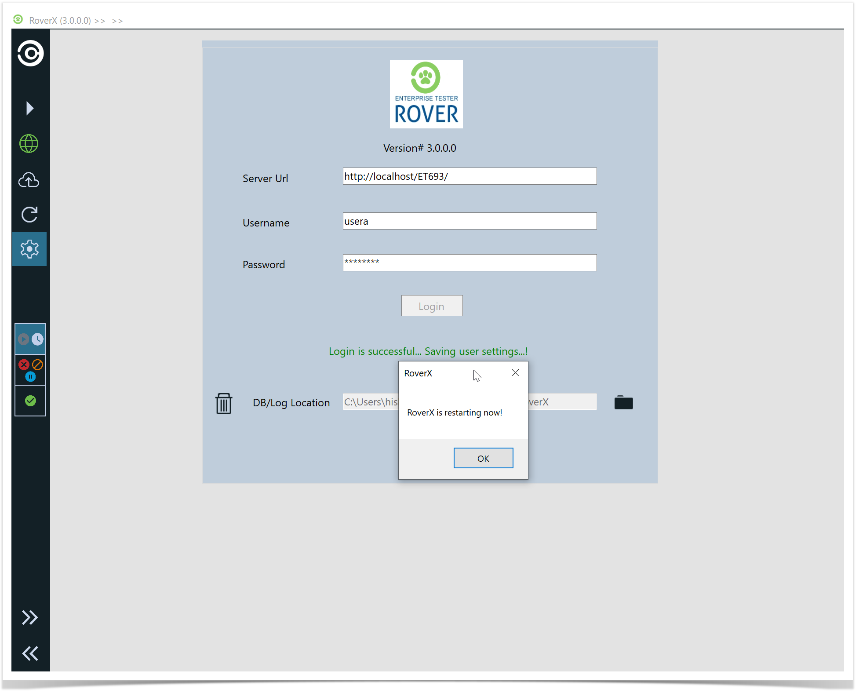This screenshot has height=693, width=859.
Task: Click the Enterprise Tester Rover logo image
Action: click(426, 95)
